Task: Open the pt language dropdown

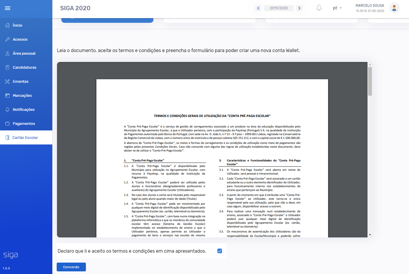Action: point(337,8)
